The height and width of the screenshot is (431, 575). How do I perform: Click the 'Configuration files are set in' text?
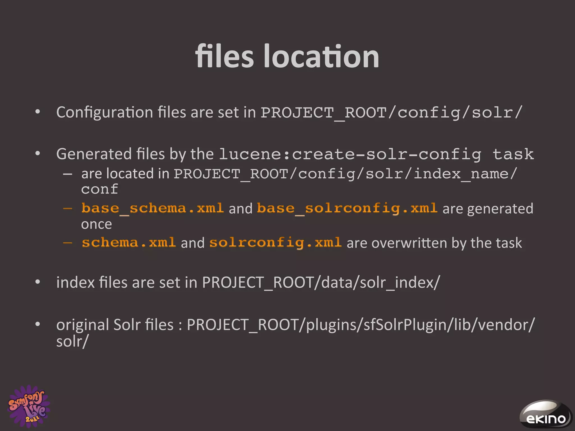coord(156,113)
